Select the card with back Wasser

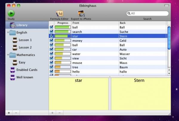[125, 54]
